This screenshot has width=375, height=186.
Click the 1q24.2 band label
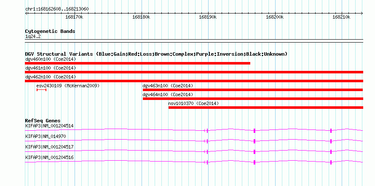pos(33,37)
